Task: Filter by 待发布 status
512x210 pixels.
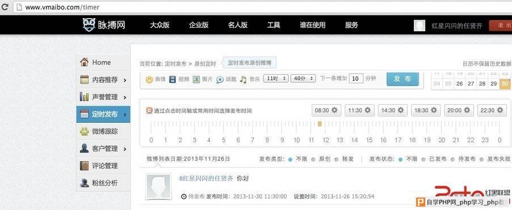Action: [x=453, y=160]
